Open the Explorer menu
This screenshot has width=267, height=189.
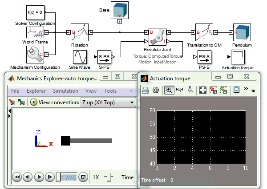click(36, 91)
